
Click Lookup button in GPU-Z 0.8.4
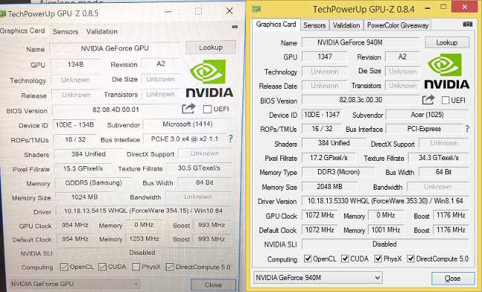[x=447, y=42]
